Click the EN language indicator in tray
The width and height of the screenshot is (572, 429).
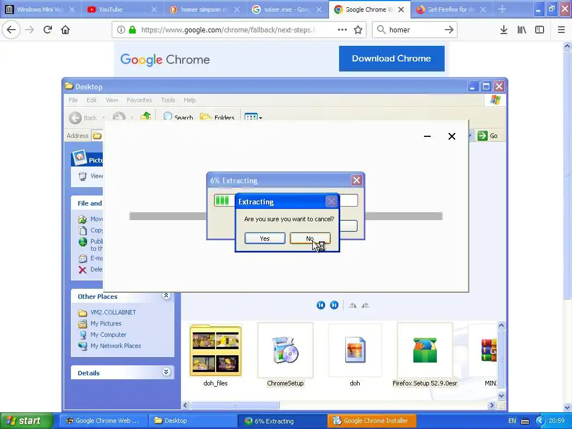click(x=512, y=421)
